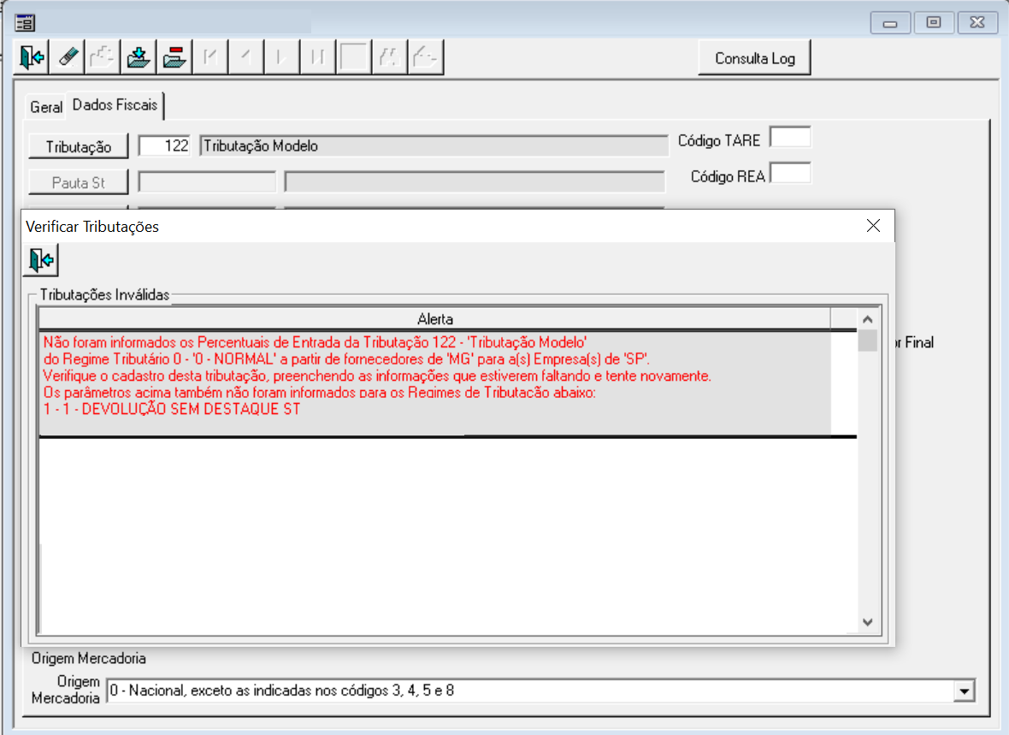Click the alert list scroll down arrow
This screenshot has height=735, width=1009.
point(867,621)
